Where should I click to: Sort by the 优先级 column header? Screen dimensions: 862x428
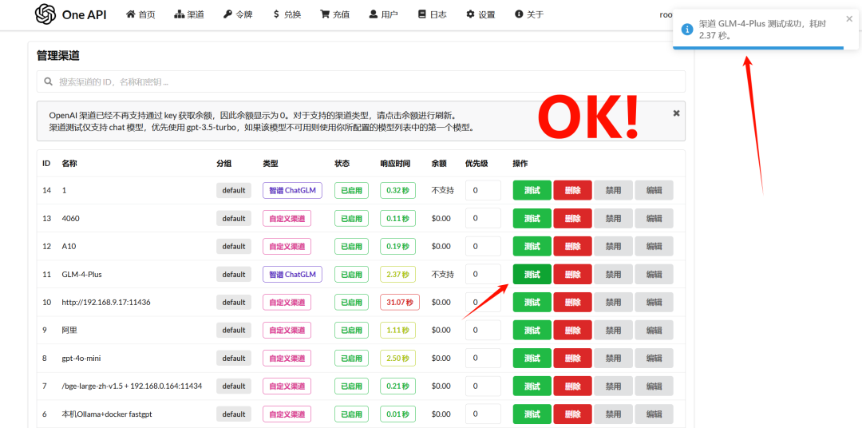click(476, 164)
